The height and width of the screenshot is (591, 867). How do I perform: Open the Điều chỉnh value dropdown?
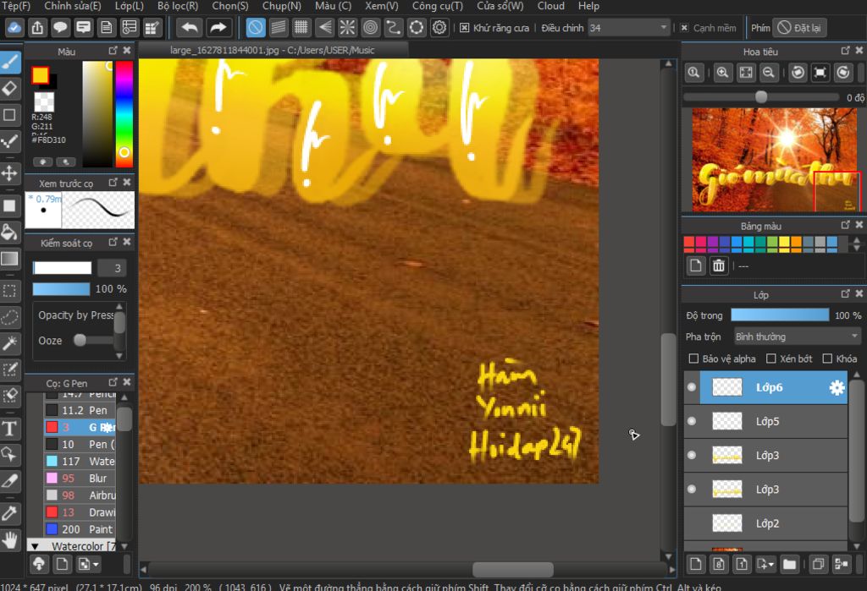[x=629, y=28]
